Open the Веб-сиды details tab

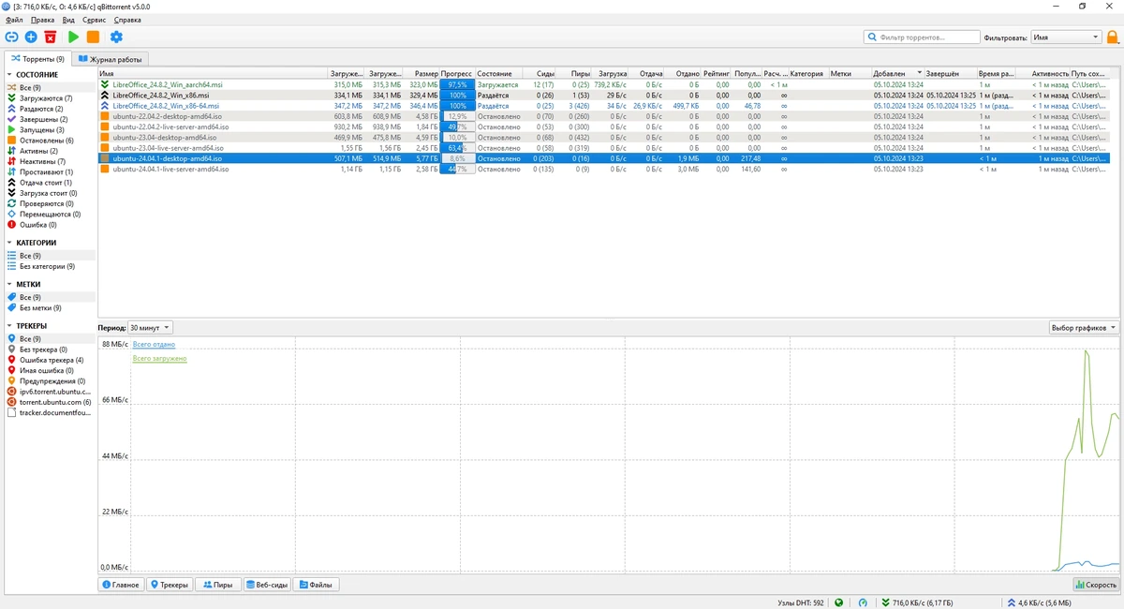(x=267, y=585)
